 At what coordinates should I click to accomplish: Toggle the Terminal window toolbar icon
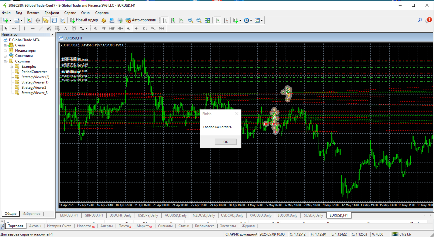click(x=54, y=20)
